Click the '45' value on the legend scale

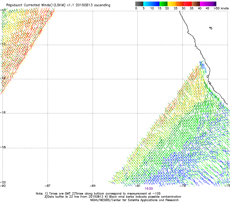pos(207,8)
